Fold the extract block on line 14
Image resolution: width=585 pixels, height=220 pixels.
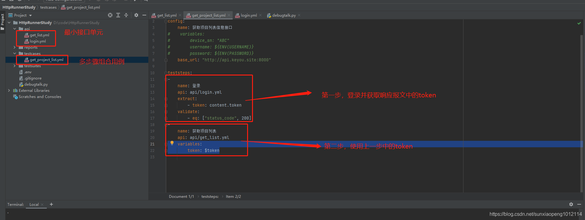pos(166,99)
